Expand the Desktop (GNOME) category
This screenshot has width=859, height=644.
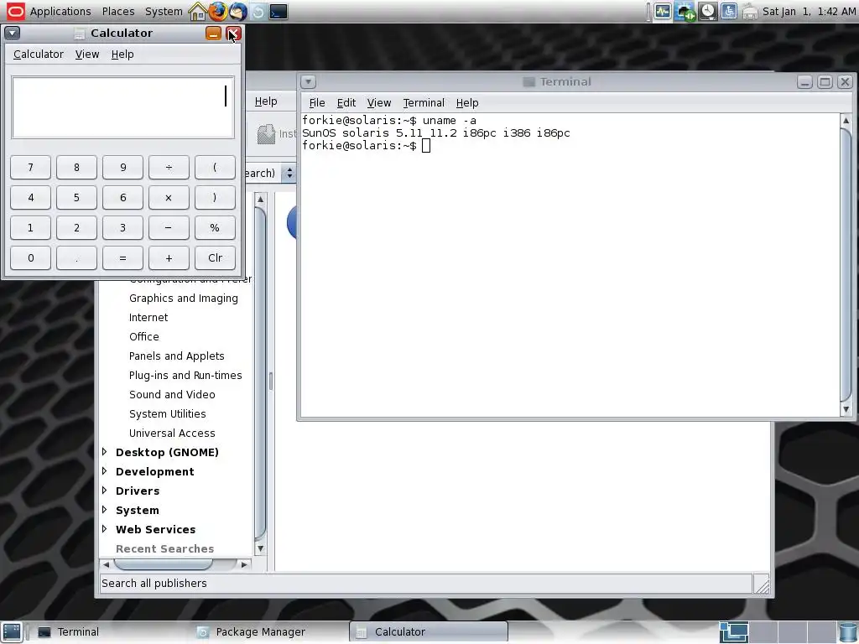pos(105,452)
